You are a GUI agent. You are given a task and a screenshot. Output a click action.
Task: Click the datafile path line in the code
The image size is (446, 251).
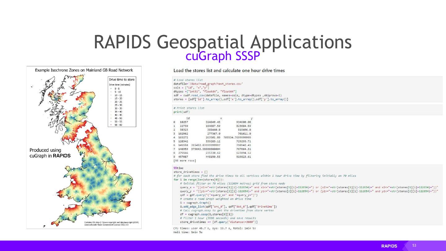(208, 83)
